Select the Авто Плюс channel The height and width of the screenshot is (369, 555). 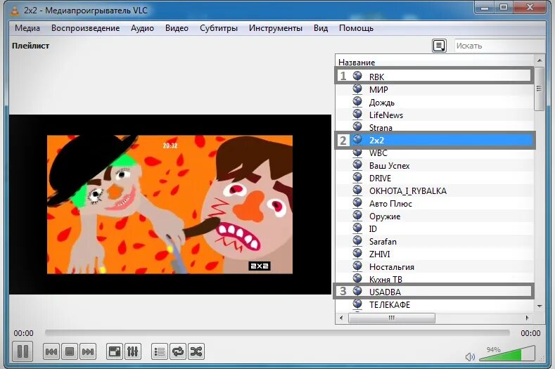click(x=435, y=204)
